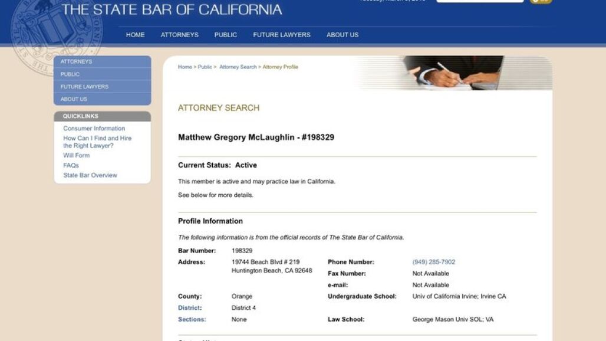Click the site search input field
This screenshot has height=341, width=606.
[479, 1]
